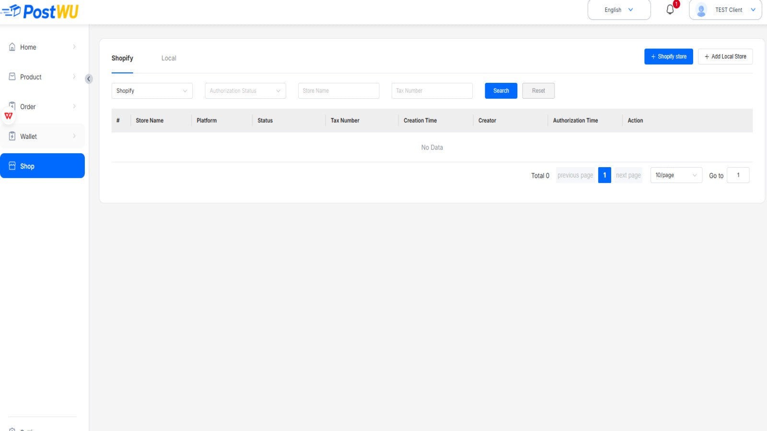Open the English language dropdown

click(619, 10)
